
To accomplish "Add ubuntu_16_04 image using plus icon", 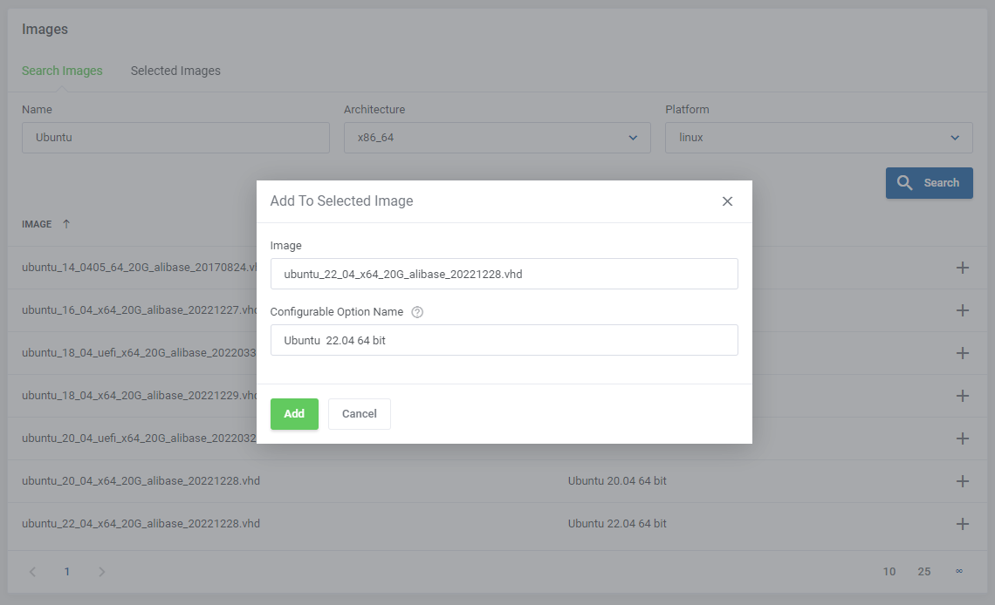I will pos(963,310).
